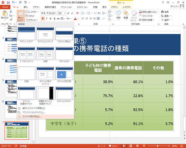Click the ノート (Notes) button in status bar
Image resolution: width=186 pixels, height=148 pixels.
(x=102, y=146)
